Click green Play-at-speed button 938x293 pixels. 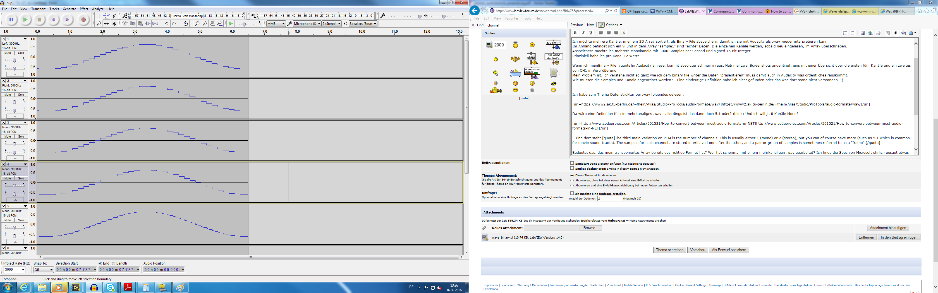[x=231, y=24]
